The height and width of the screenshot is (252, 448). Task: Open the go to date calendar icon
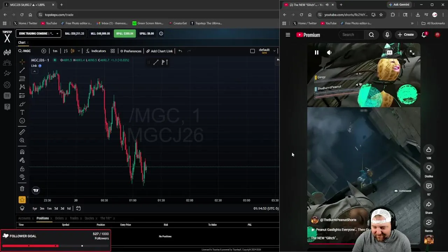78,209
